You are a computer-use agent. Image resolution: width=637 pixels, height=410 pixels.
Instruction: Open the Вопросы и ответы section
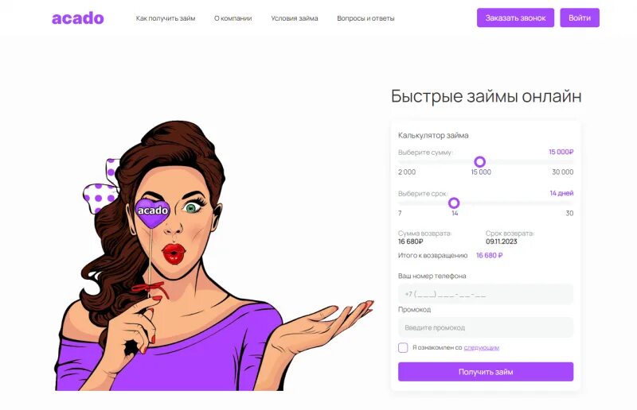365,18
